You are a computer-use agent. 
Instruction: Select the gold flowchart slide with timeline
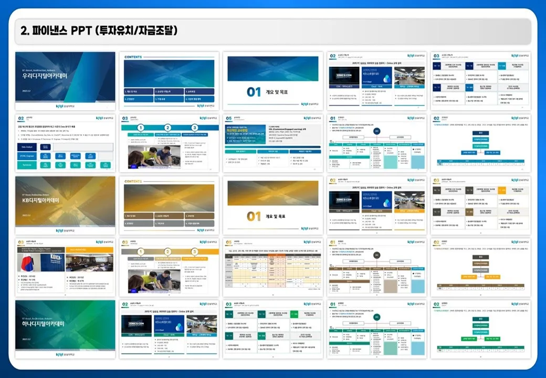tap(481, 267)
